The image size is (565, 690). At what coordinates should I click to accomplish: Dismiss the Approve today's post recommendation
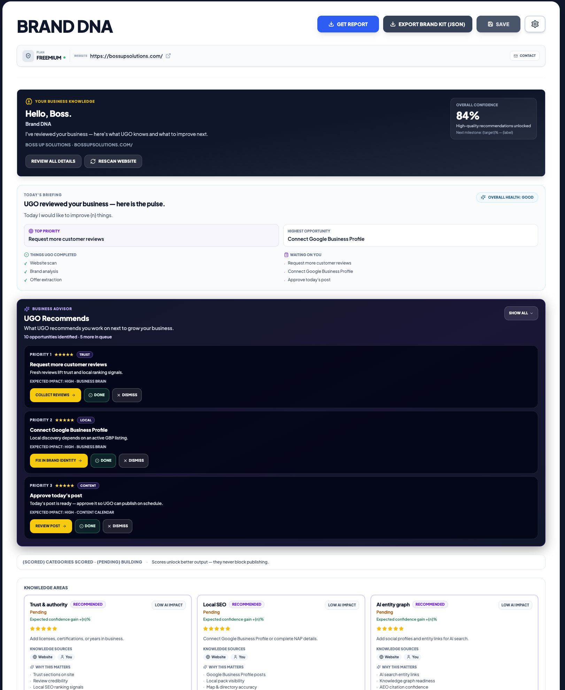[x=117, y=526]
